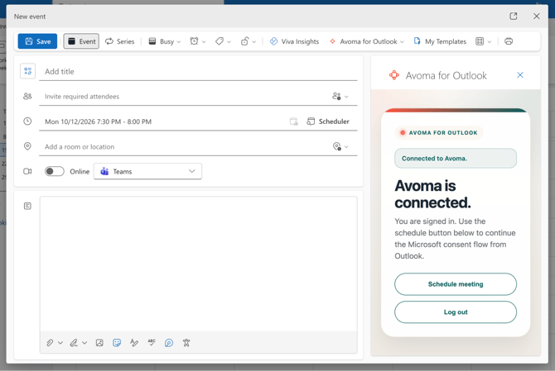Save the new event
The image size is (555, 371).
click(37, 41)
